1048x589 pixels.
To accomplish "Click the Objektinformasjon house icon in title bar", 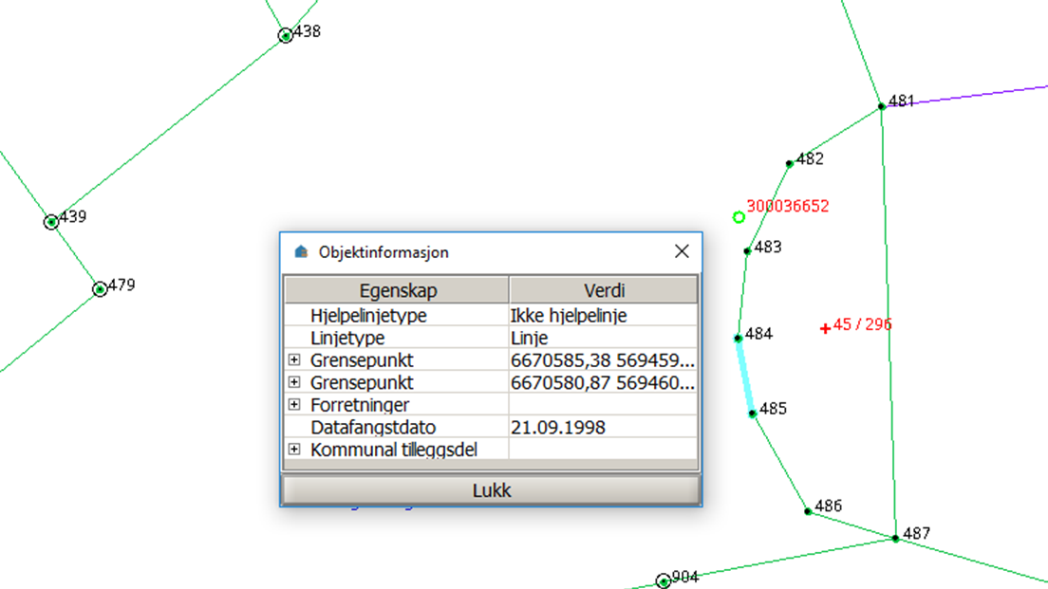I will tap(302, 252).
